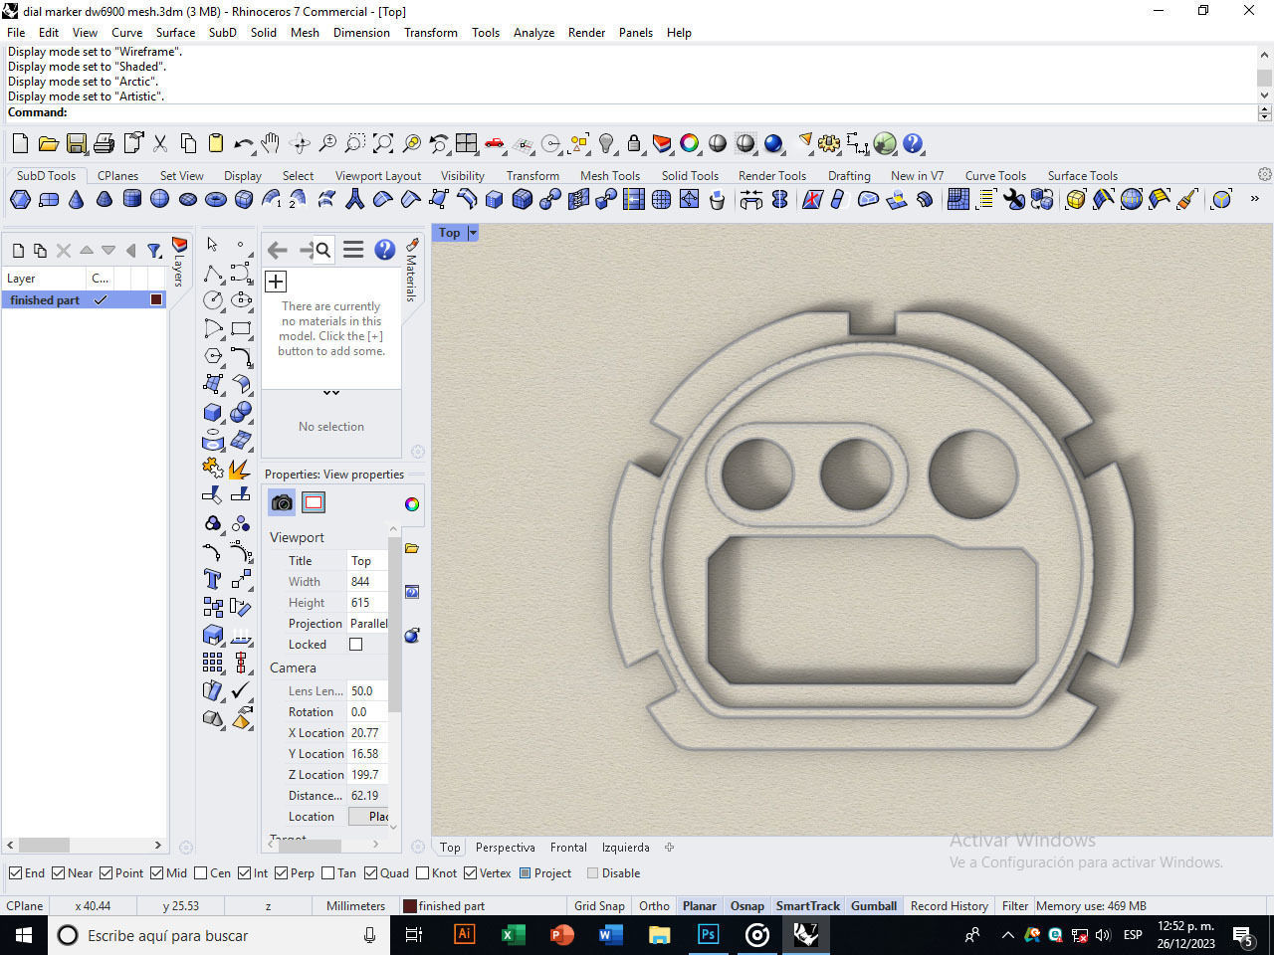The height and width of the screenshot is (955, 1274).
Task: Select the Box solid tool in left toolbar
Action: click(213, 412)
